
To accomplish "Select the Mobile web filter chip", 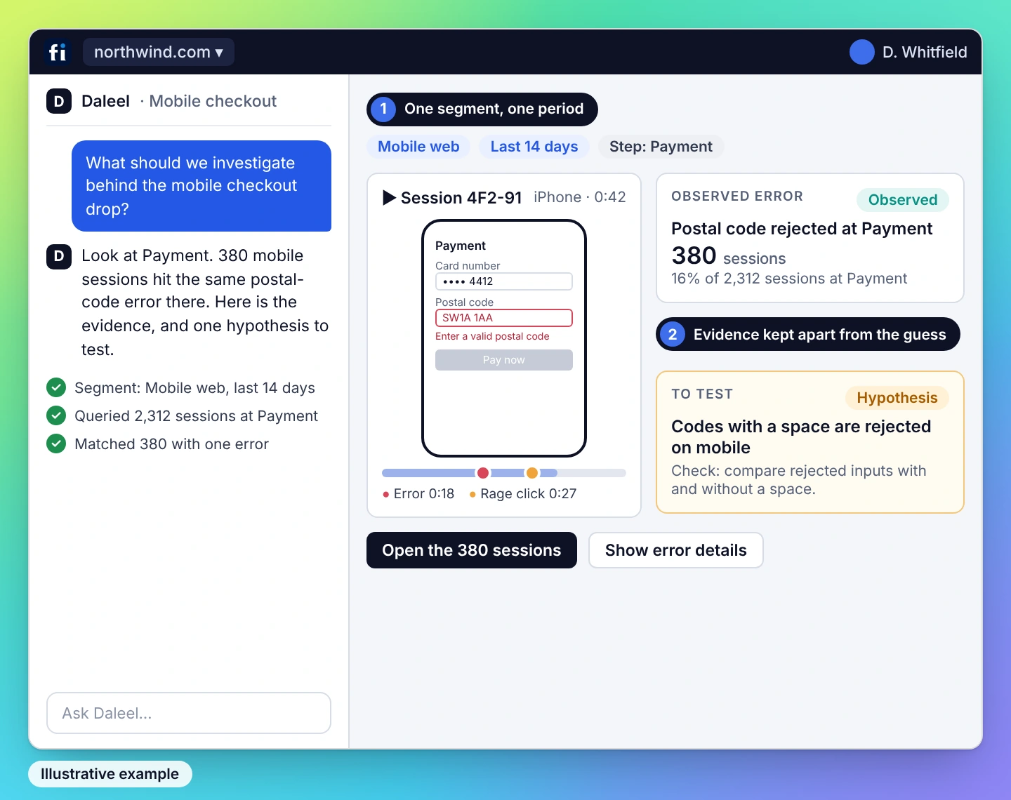I will [x=418, y=147].
